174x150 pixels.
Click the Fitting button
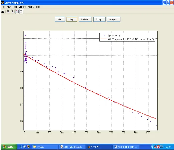[x=72, y=19]
